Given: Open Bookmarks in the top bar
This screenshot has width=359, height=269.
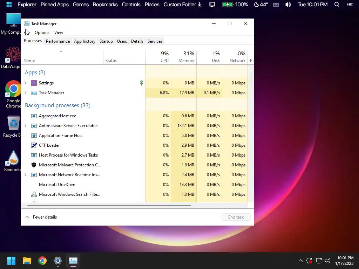Looking at the screenshot, I should point(105,5).
